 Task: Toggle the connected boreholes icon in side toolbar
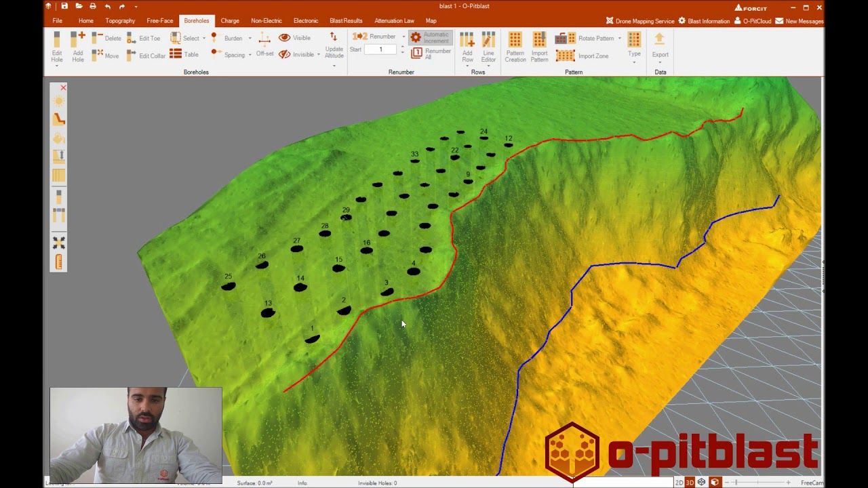point(59,216)
